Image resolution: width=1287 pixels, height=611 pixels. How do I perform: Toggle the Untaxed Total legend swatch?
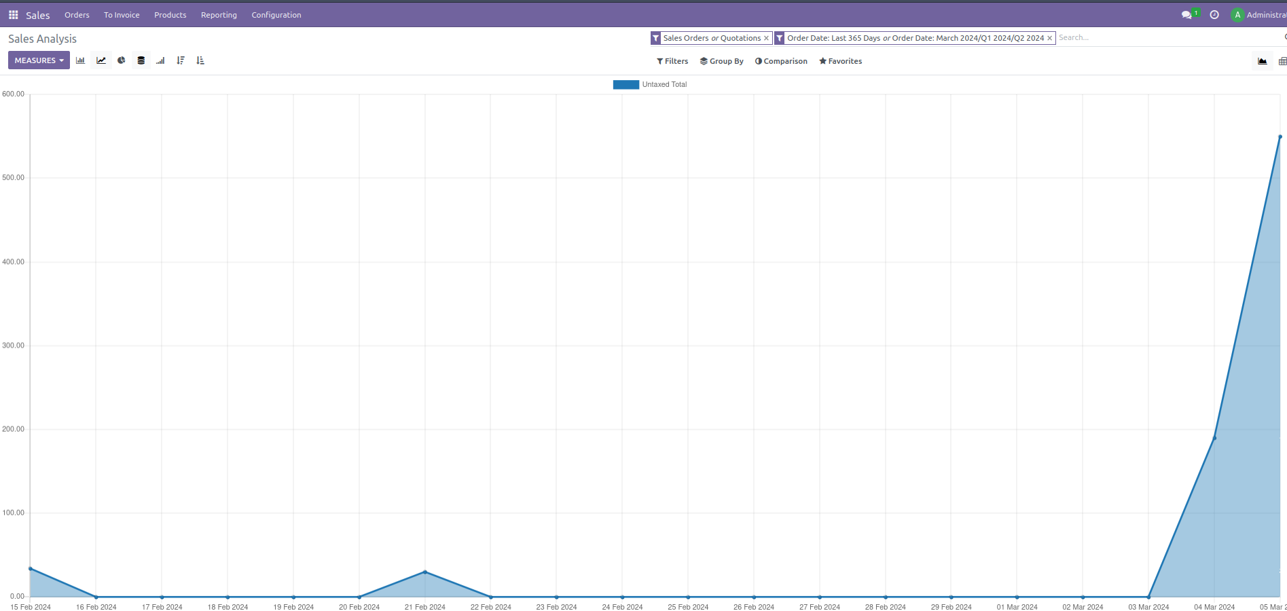coord(626,85)
